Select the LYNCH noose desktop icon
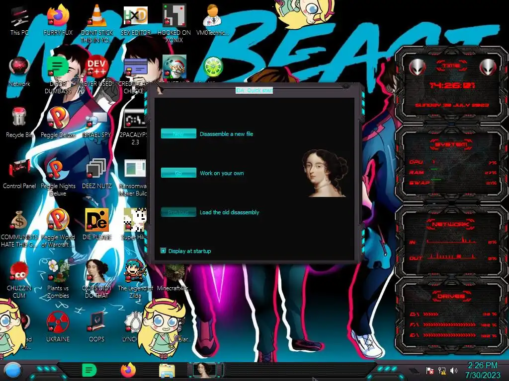Screen dimensions: 509x381 132,327
